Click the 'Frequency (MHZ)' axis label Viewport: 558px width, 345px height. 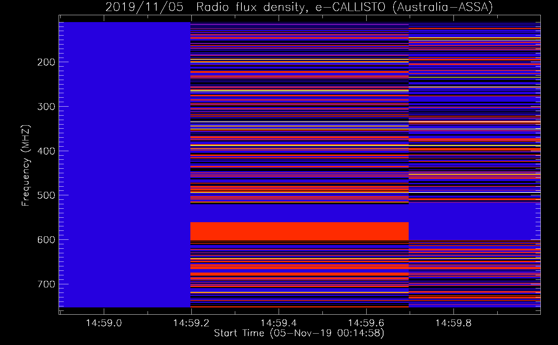pos(26,166)
